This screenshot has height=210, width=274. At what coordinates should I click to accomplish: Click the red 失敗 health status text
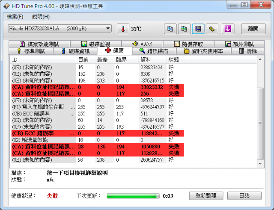pyautogui.click(x=52, y=196)
